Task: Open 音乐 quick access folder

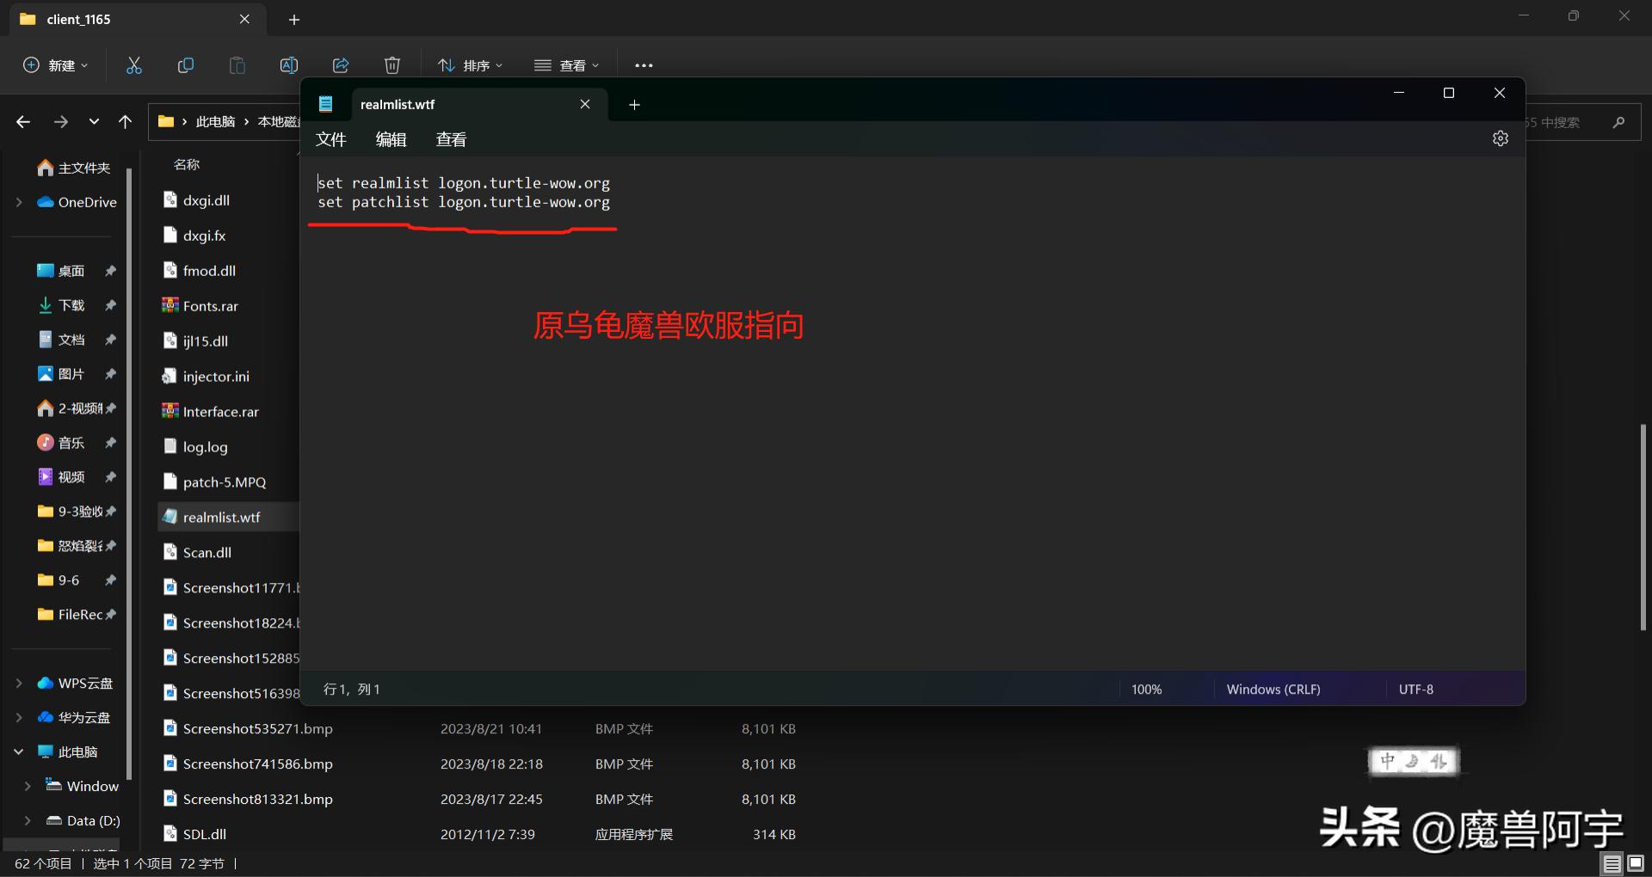Action: (61, 443)
